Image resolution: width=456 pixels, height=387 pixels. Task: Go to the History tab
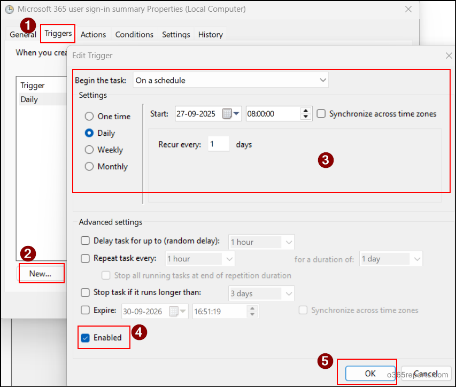point(210,34)
